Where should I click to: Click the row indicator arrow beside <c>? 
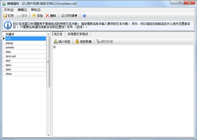tap(4, 38)
